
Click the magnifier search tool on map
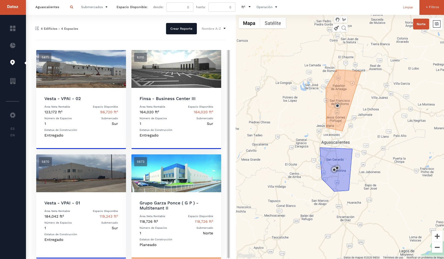tap(344, 28)
